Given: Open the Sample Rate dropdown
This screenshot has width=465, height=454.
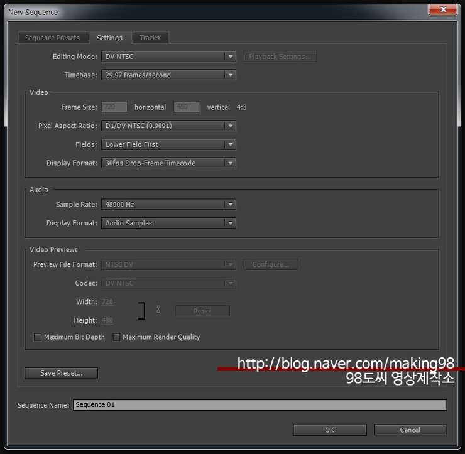Looking at the screenshot, I should 168,205.
